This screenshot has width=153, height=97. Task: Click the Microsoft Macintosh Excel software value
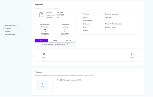(113, 24)
